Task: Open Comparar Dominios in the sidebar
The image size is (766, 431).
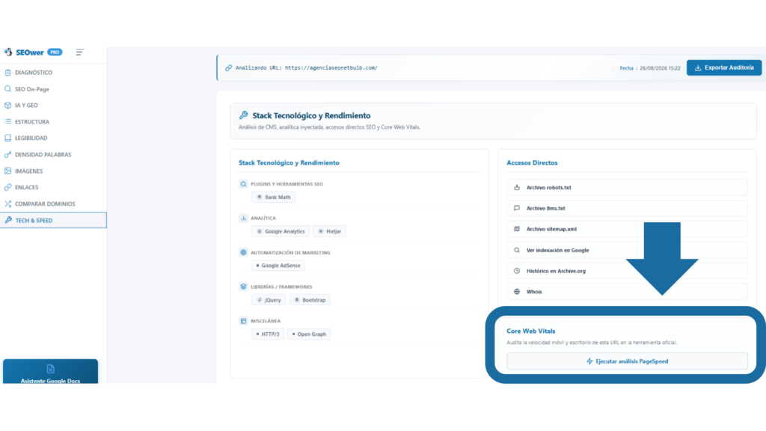Action: pyautogui.click(x=53, y=204)
